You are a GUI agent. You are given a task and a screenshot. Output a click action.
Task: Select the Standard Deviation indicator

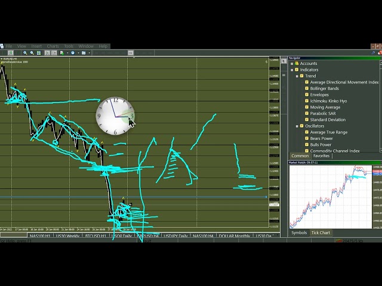point(328,120)
